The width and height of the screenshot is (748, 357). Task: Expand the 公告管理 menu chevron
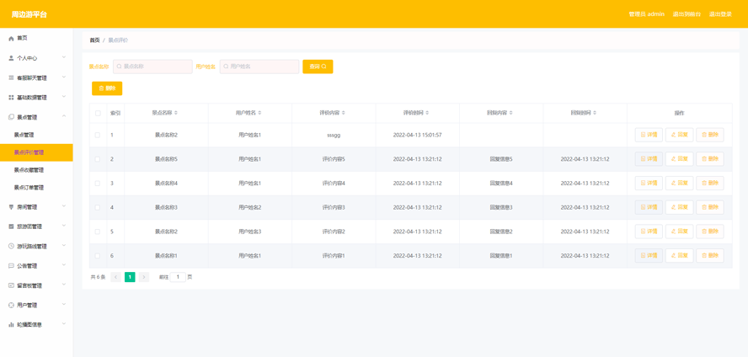tap(64, 265)
